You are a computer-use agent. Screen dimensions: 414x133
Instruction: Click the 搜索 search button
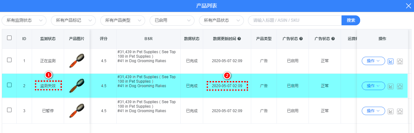coord(351,21)
